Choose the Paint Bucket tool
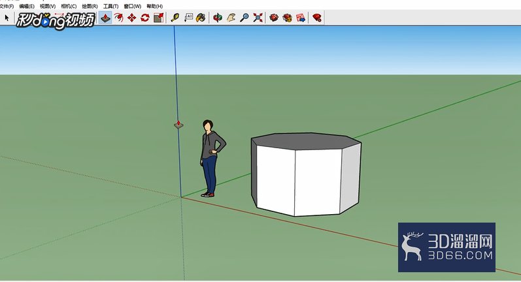Viewport: 521px width, 282px height. 201,18
